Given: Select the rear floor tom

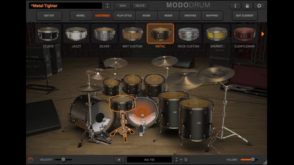Looking at the screenshot, I should pos(171,110).
